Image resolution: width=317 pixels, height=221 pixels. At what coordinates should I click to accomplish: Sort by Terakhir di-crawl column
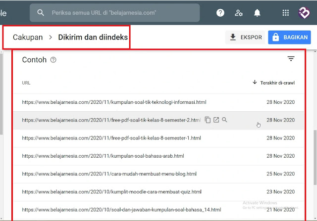point(274,83)
